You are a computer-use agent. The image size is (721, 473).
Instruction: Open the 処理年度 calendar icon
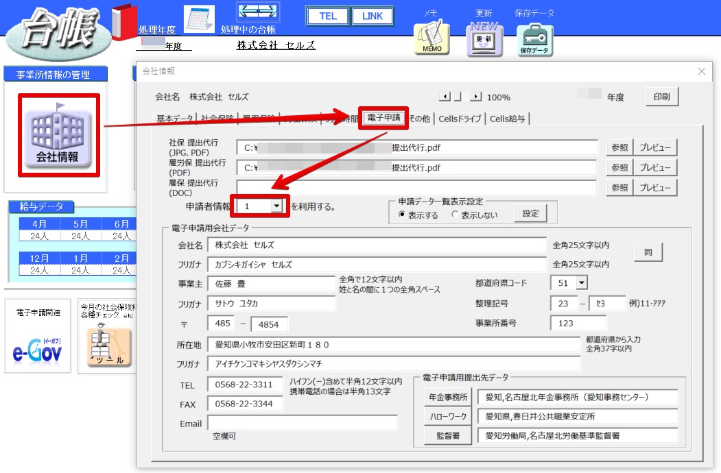[x=199, y=19]
